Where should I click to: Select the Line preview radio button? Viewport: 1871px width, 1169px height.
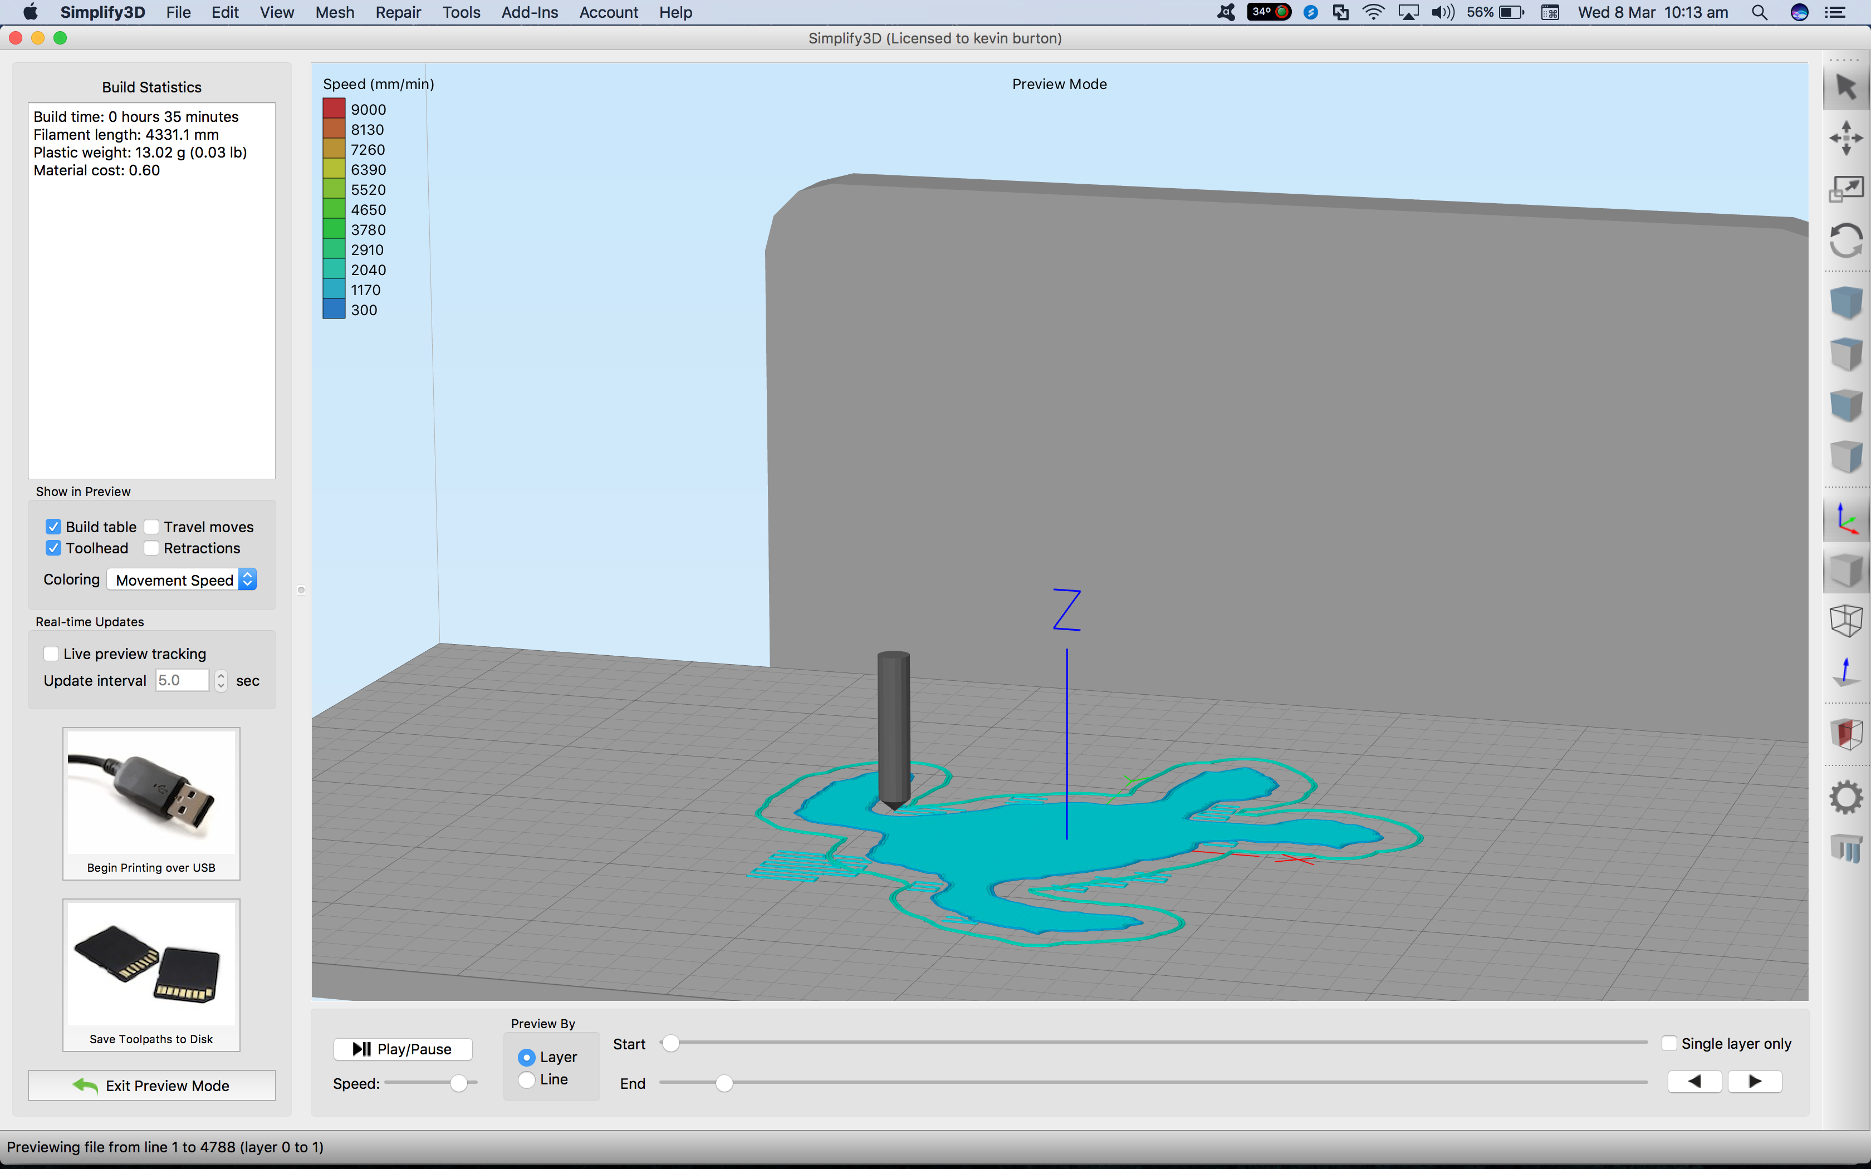tap(527, 1079)
